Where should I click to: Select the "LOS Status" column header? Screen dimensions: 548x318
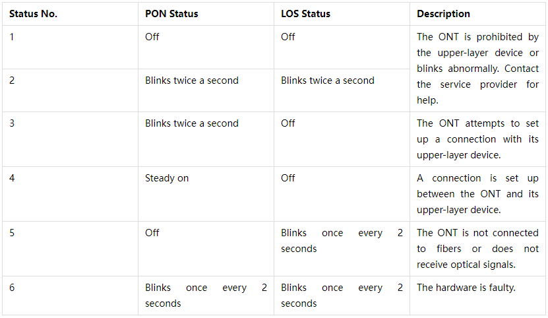point(306,14)
